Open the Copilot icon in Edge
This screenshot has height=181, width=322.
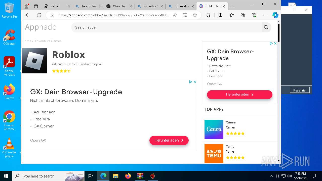[275, 15]
